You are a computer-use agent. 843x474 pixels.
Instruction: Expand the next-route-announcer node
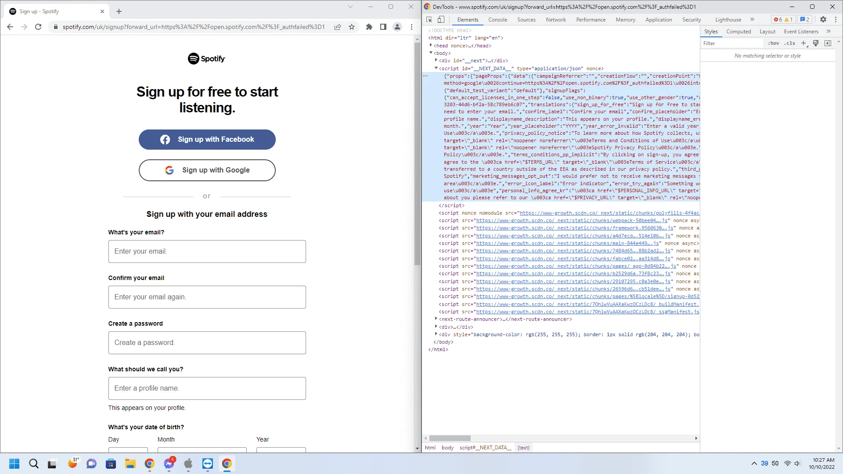436,319
